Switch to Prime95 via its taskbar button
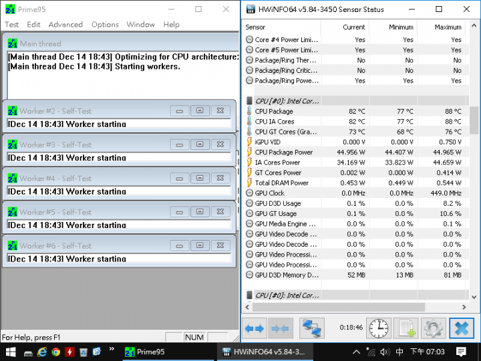This screenshot has width=481, height=361. pos(168,352)
